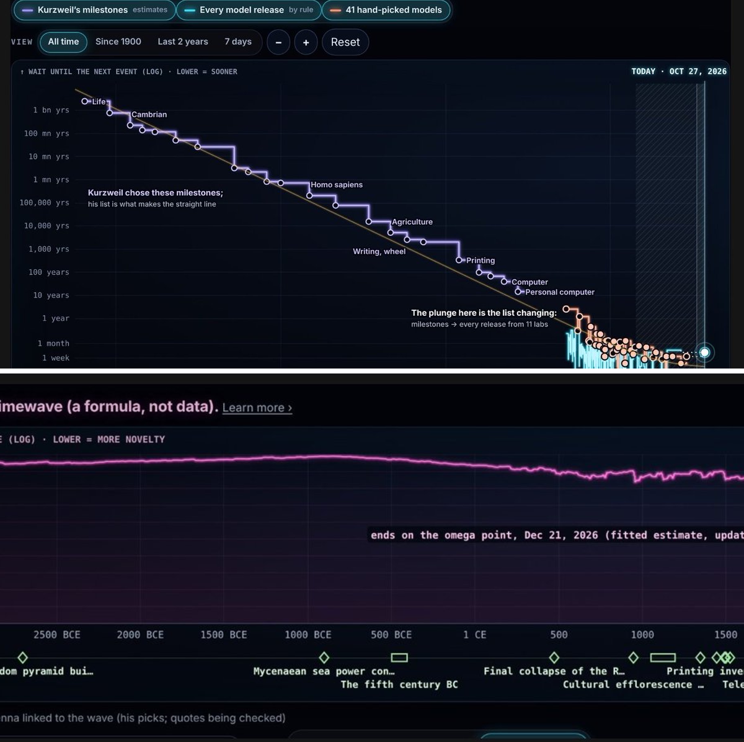744x742 pixels.
Task: Click the Life milestone point
Action: point(85,101)
